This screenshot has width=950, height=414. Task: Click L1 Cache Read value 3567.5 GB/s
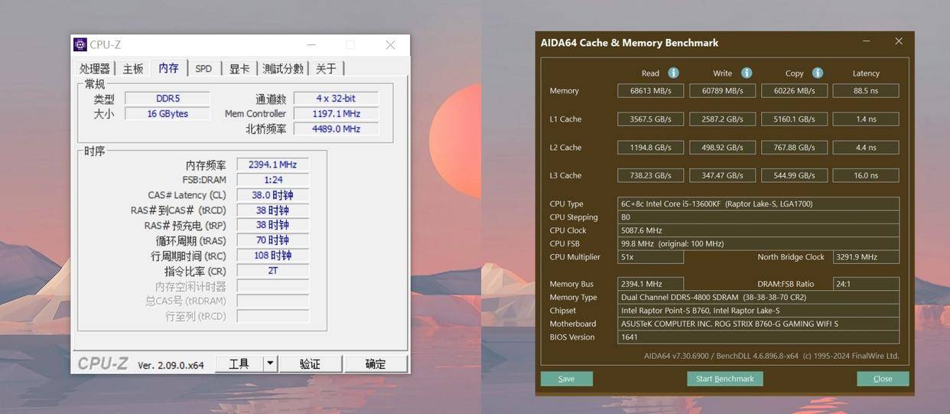(651, 119)
